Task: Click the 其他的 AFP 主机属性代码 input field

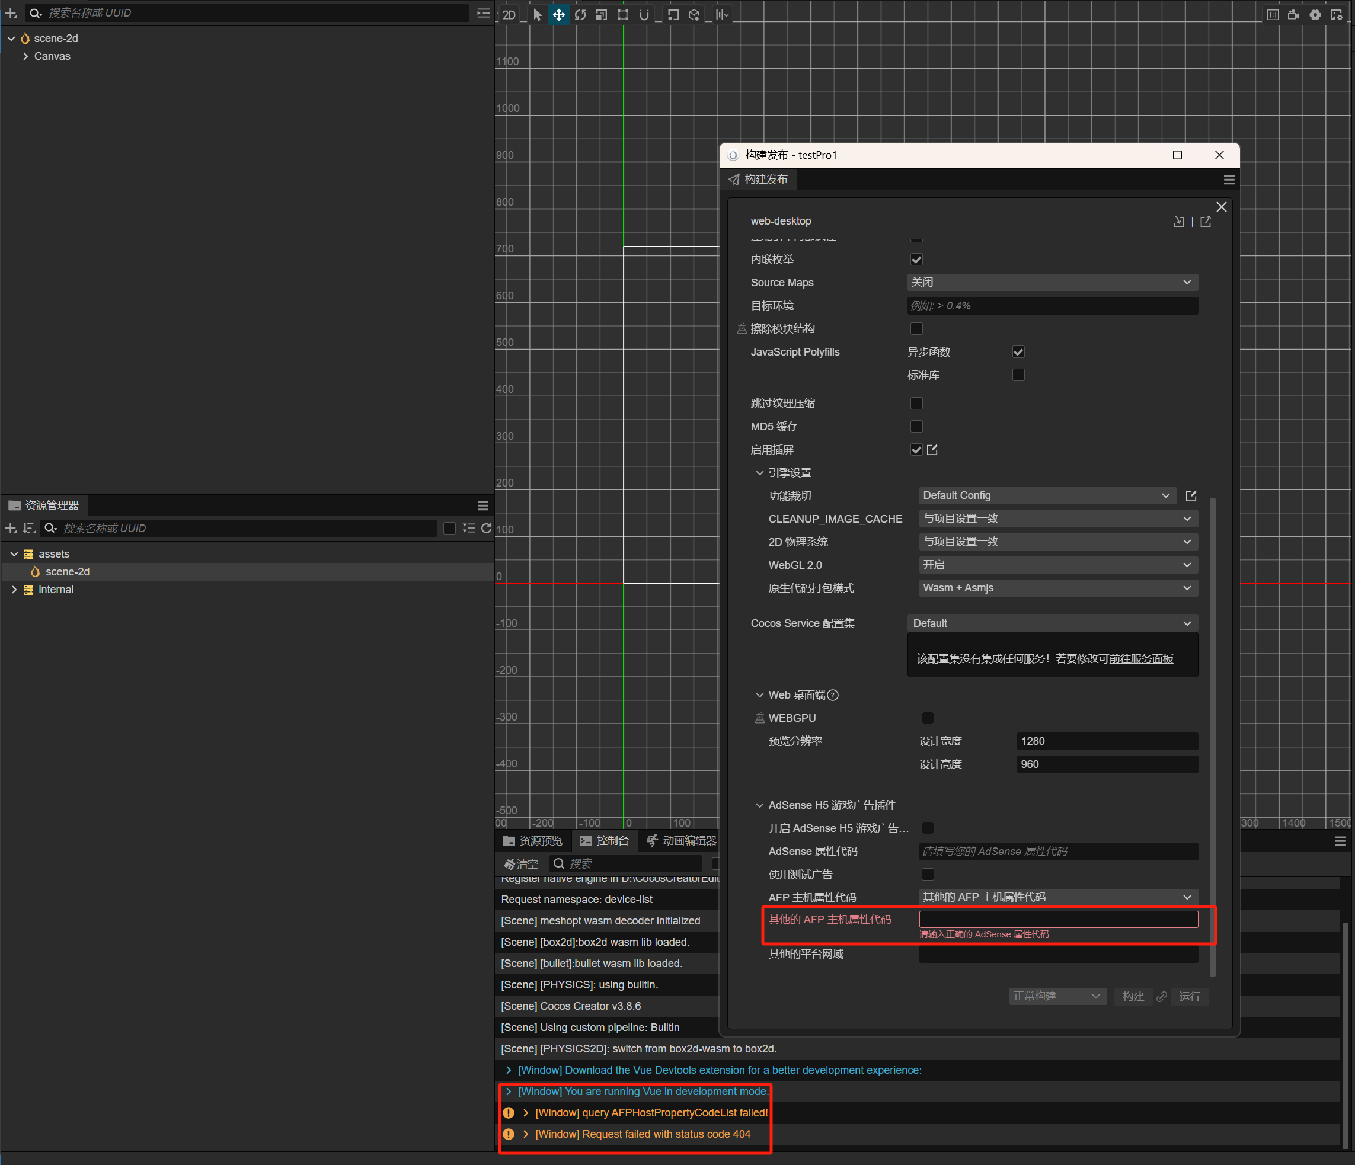Action: (1058, 919)
